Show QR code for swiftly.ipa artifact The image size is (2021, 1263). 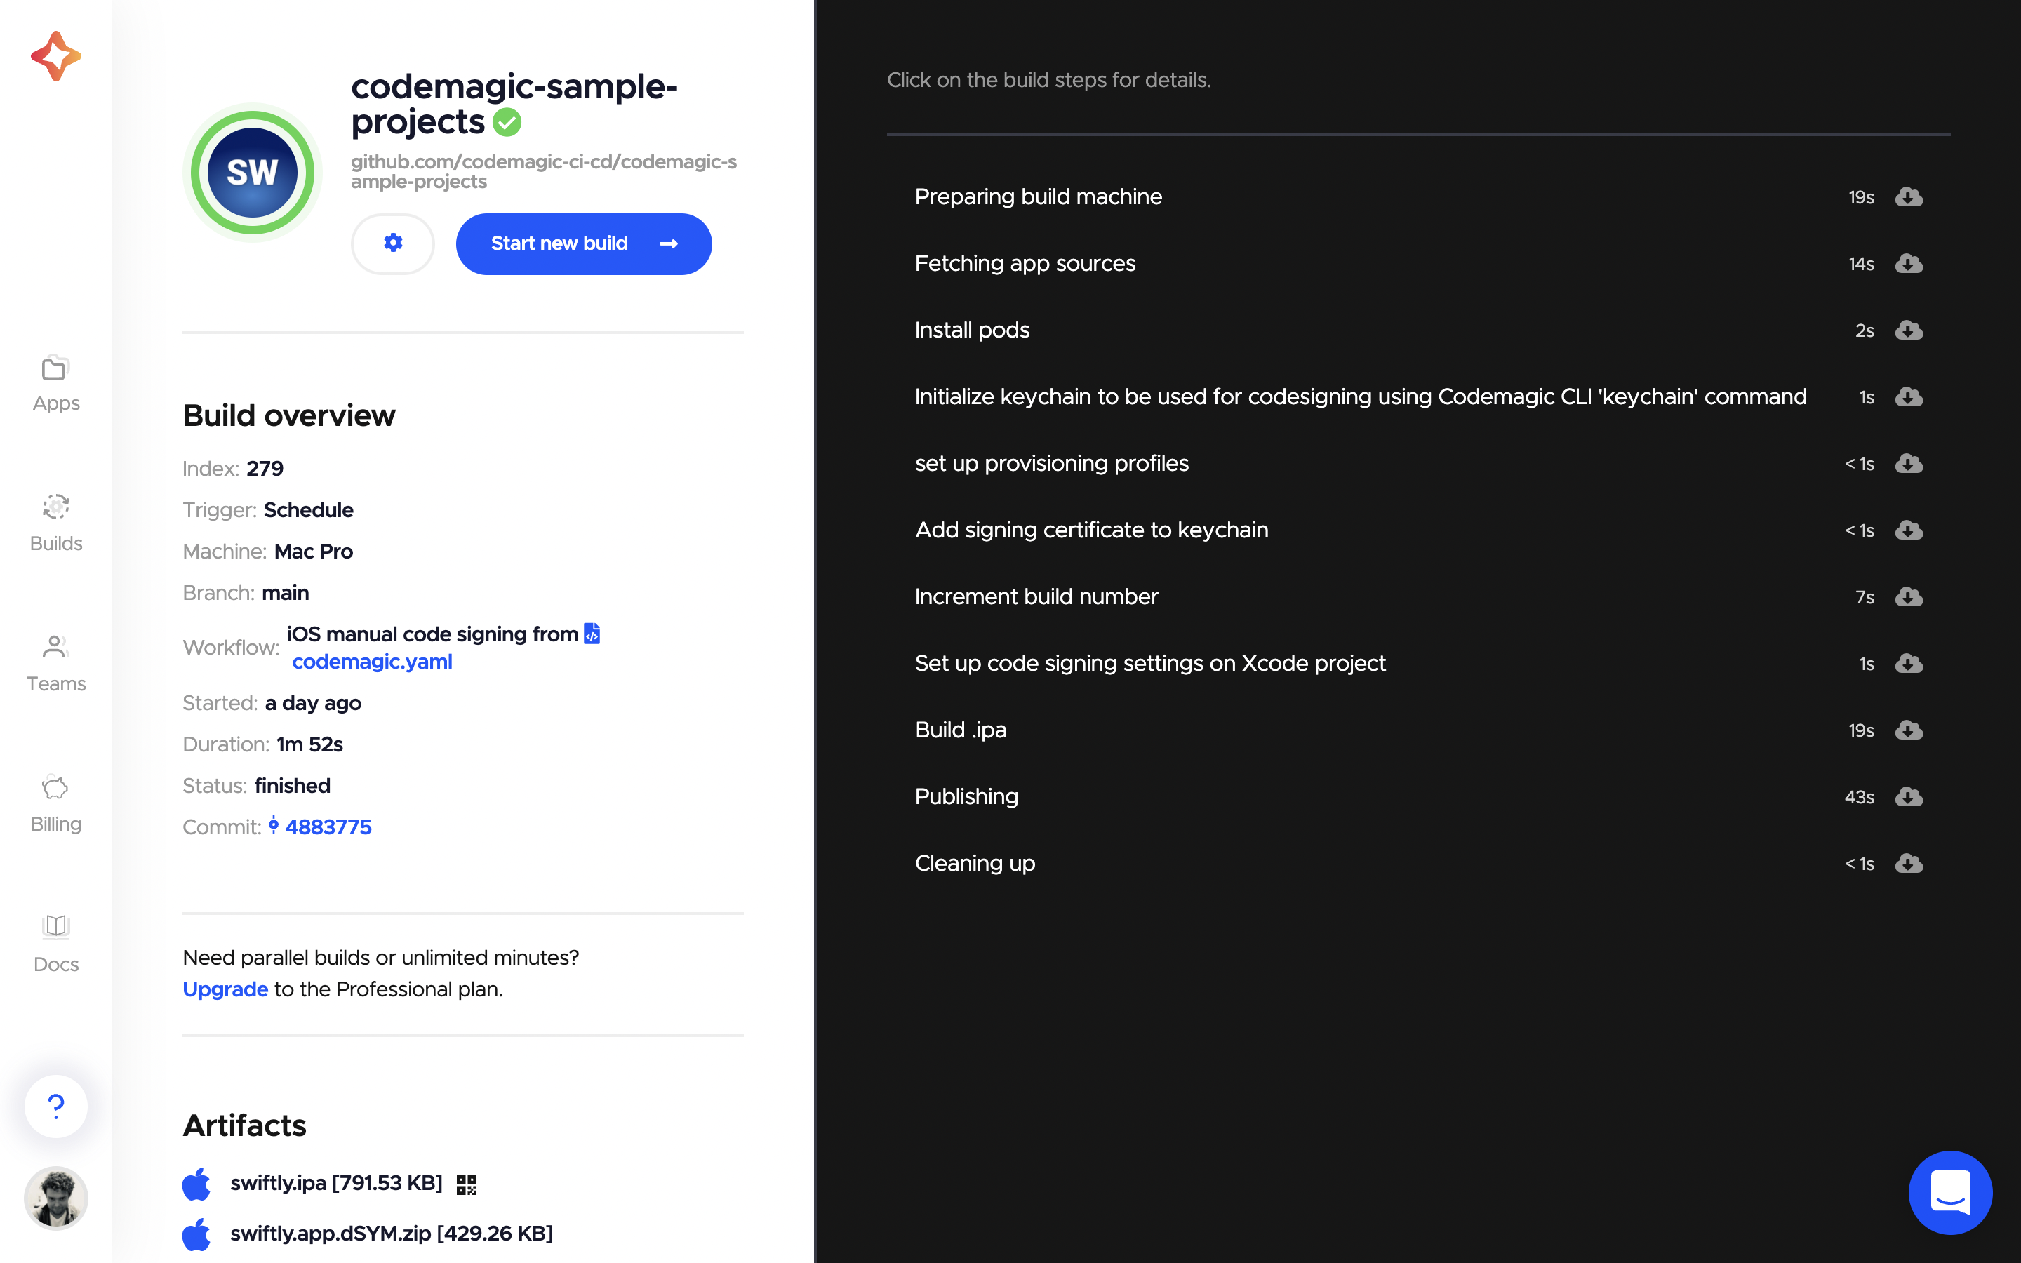tap(466, 1183)
